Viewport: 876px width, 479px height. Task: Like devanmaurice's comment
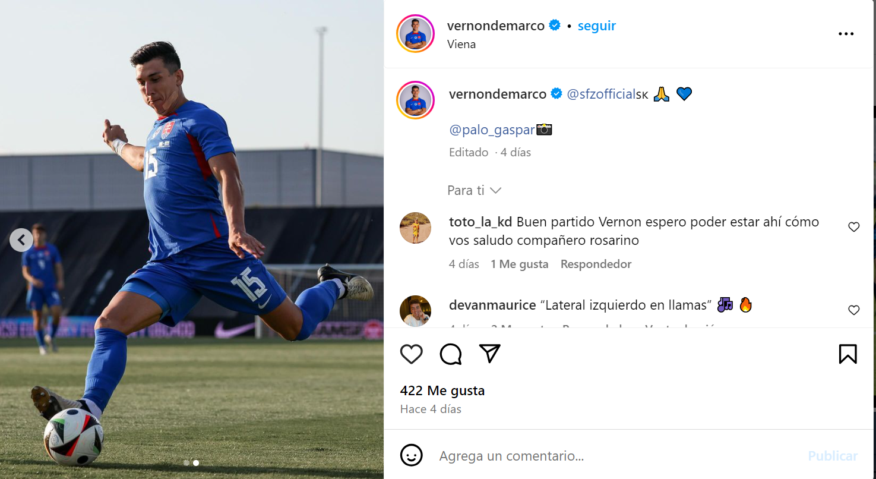(853, 310)
